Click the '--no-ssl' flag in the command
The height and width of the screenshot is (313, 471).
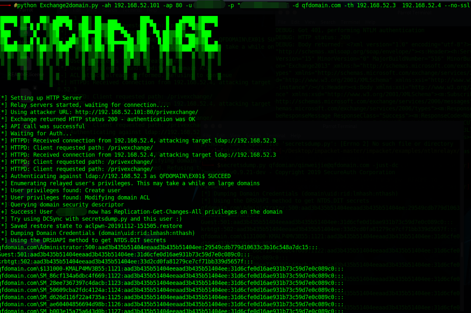(458, 6)
